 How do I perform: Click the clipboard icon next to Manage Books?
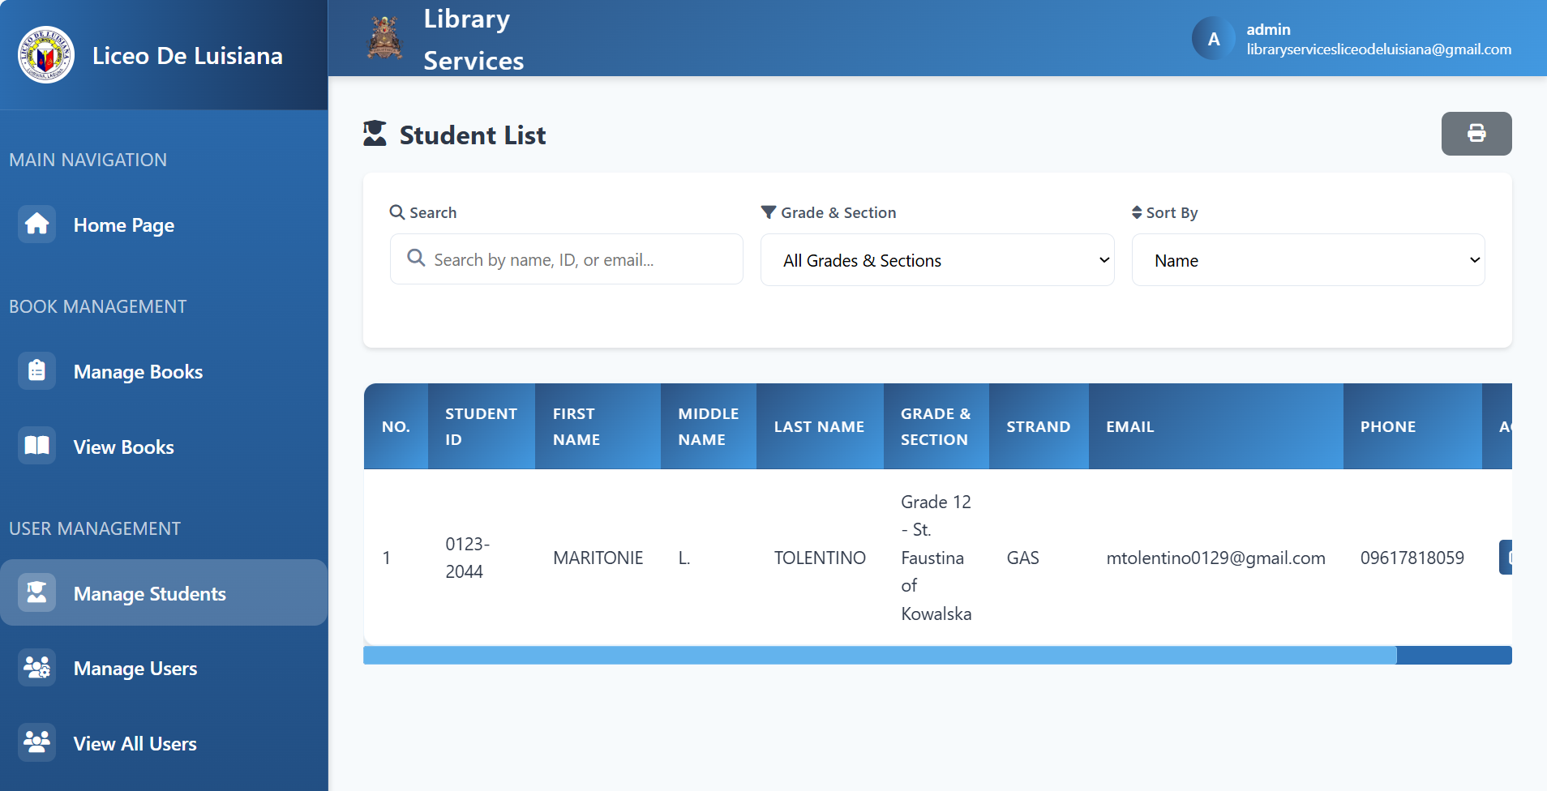(36, 370)
